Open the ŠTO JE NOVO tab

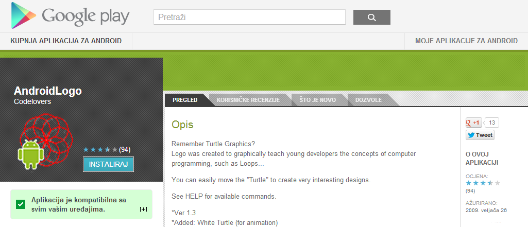pyautogui.click(x=318, y=100)
